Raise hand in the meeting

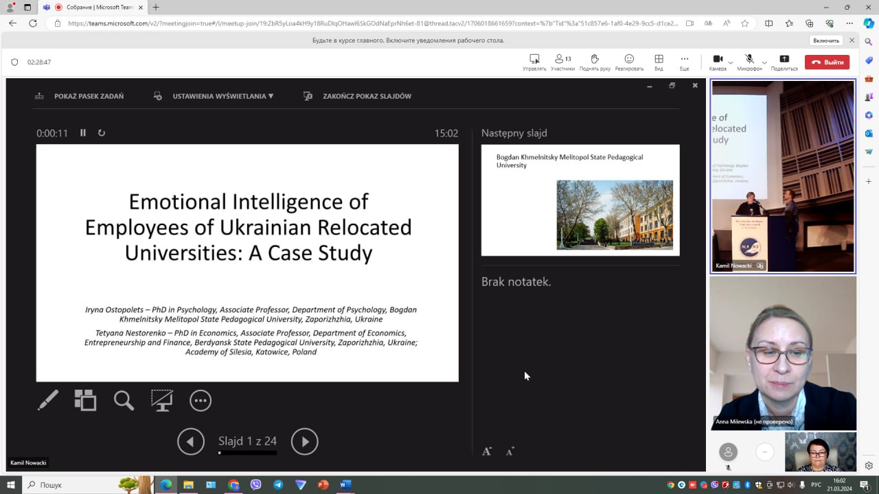point(595,62)
